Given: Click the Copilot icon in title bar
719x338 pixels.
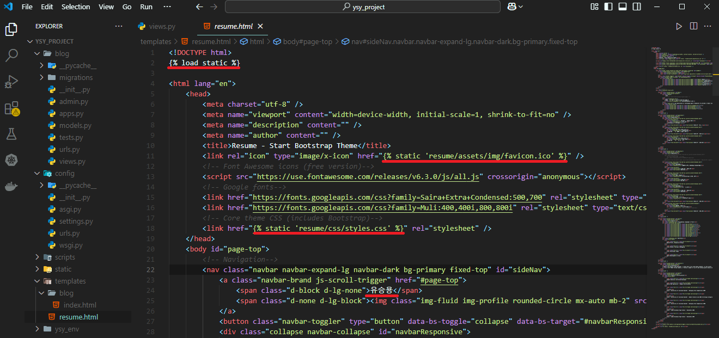Looking at the screenshot, I should coord(511,7).
